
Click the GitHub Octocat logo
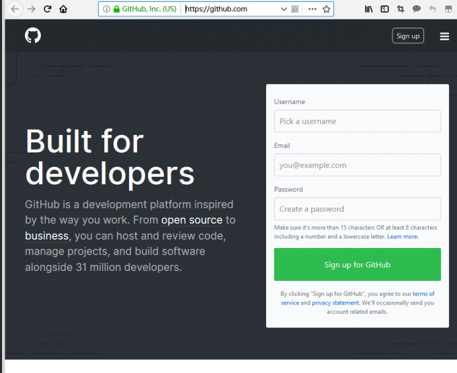click(33, 36)
